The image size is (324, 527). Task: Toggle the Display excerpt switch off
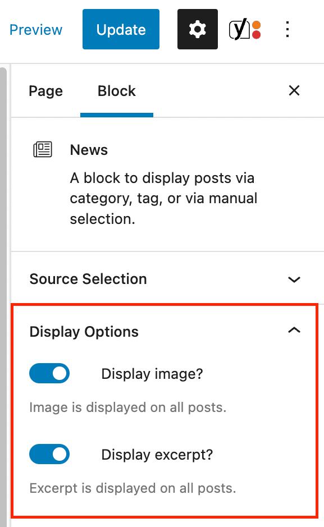49,454
